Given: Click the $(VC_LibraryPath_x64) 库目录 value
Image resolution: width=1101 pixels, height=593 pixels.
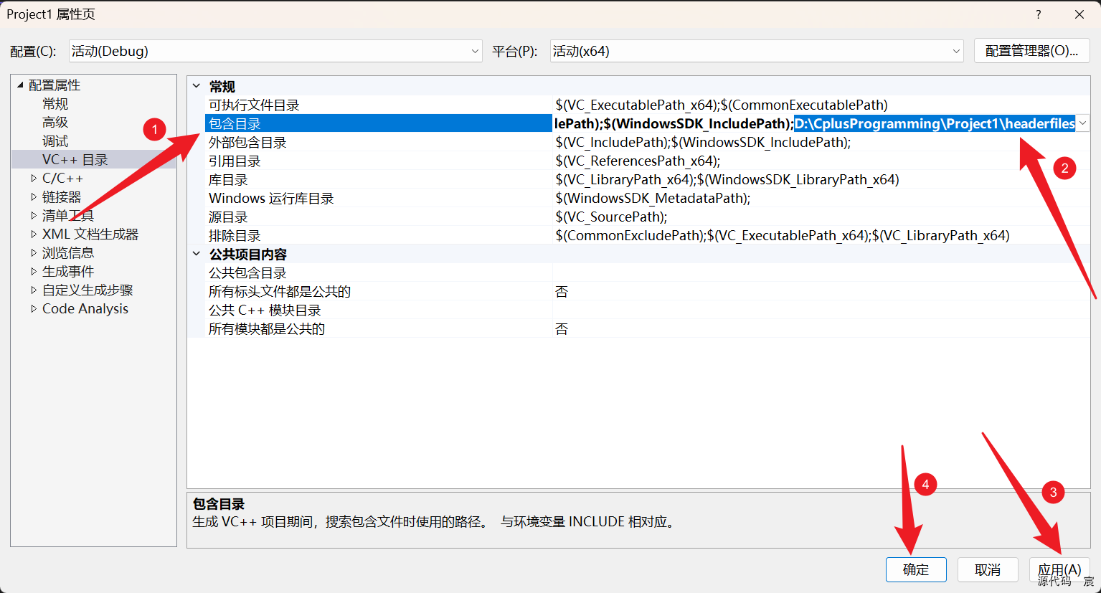Looking at the screenshot, I should tap(821, 179).
